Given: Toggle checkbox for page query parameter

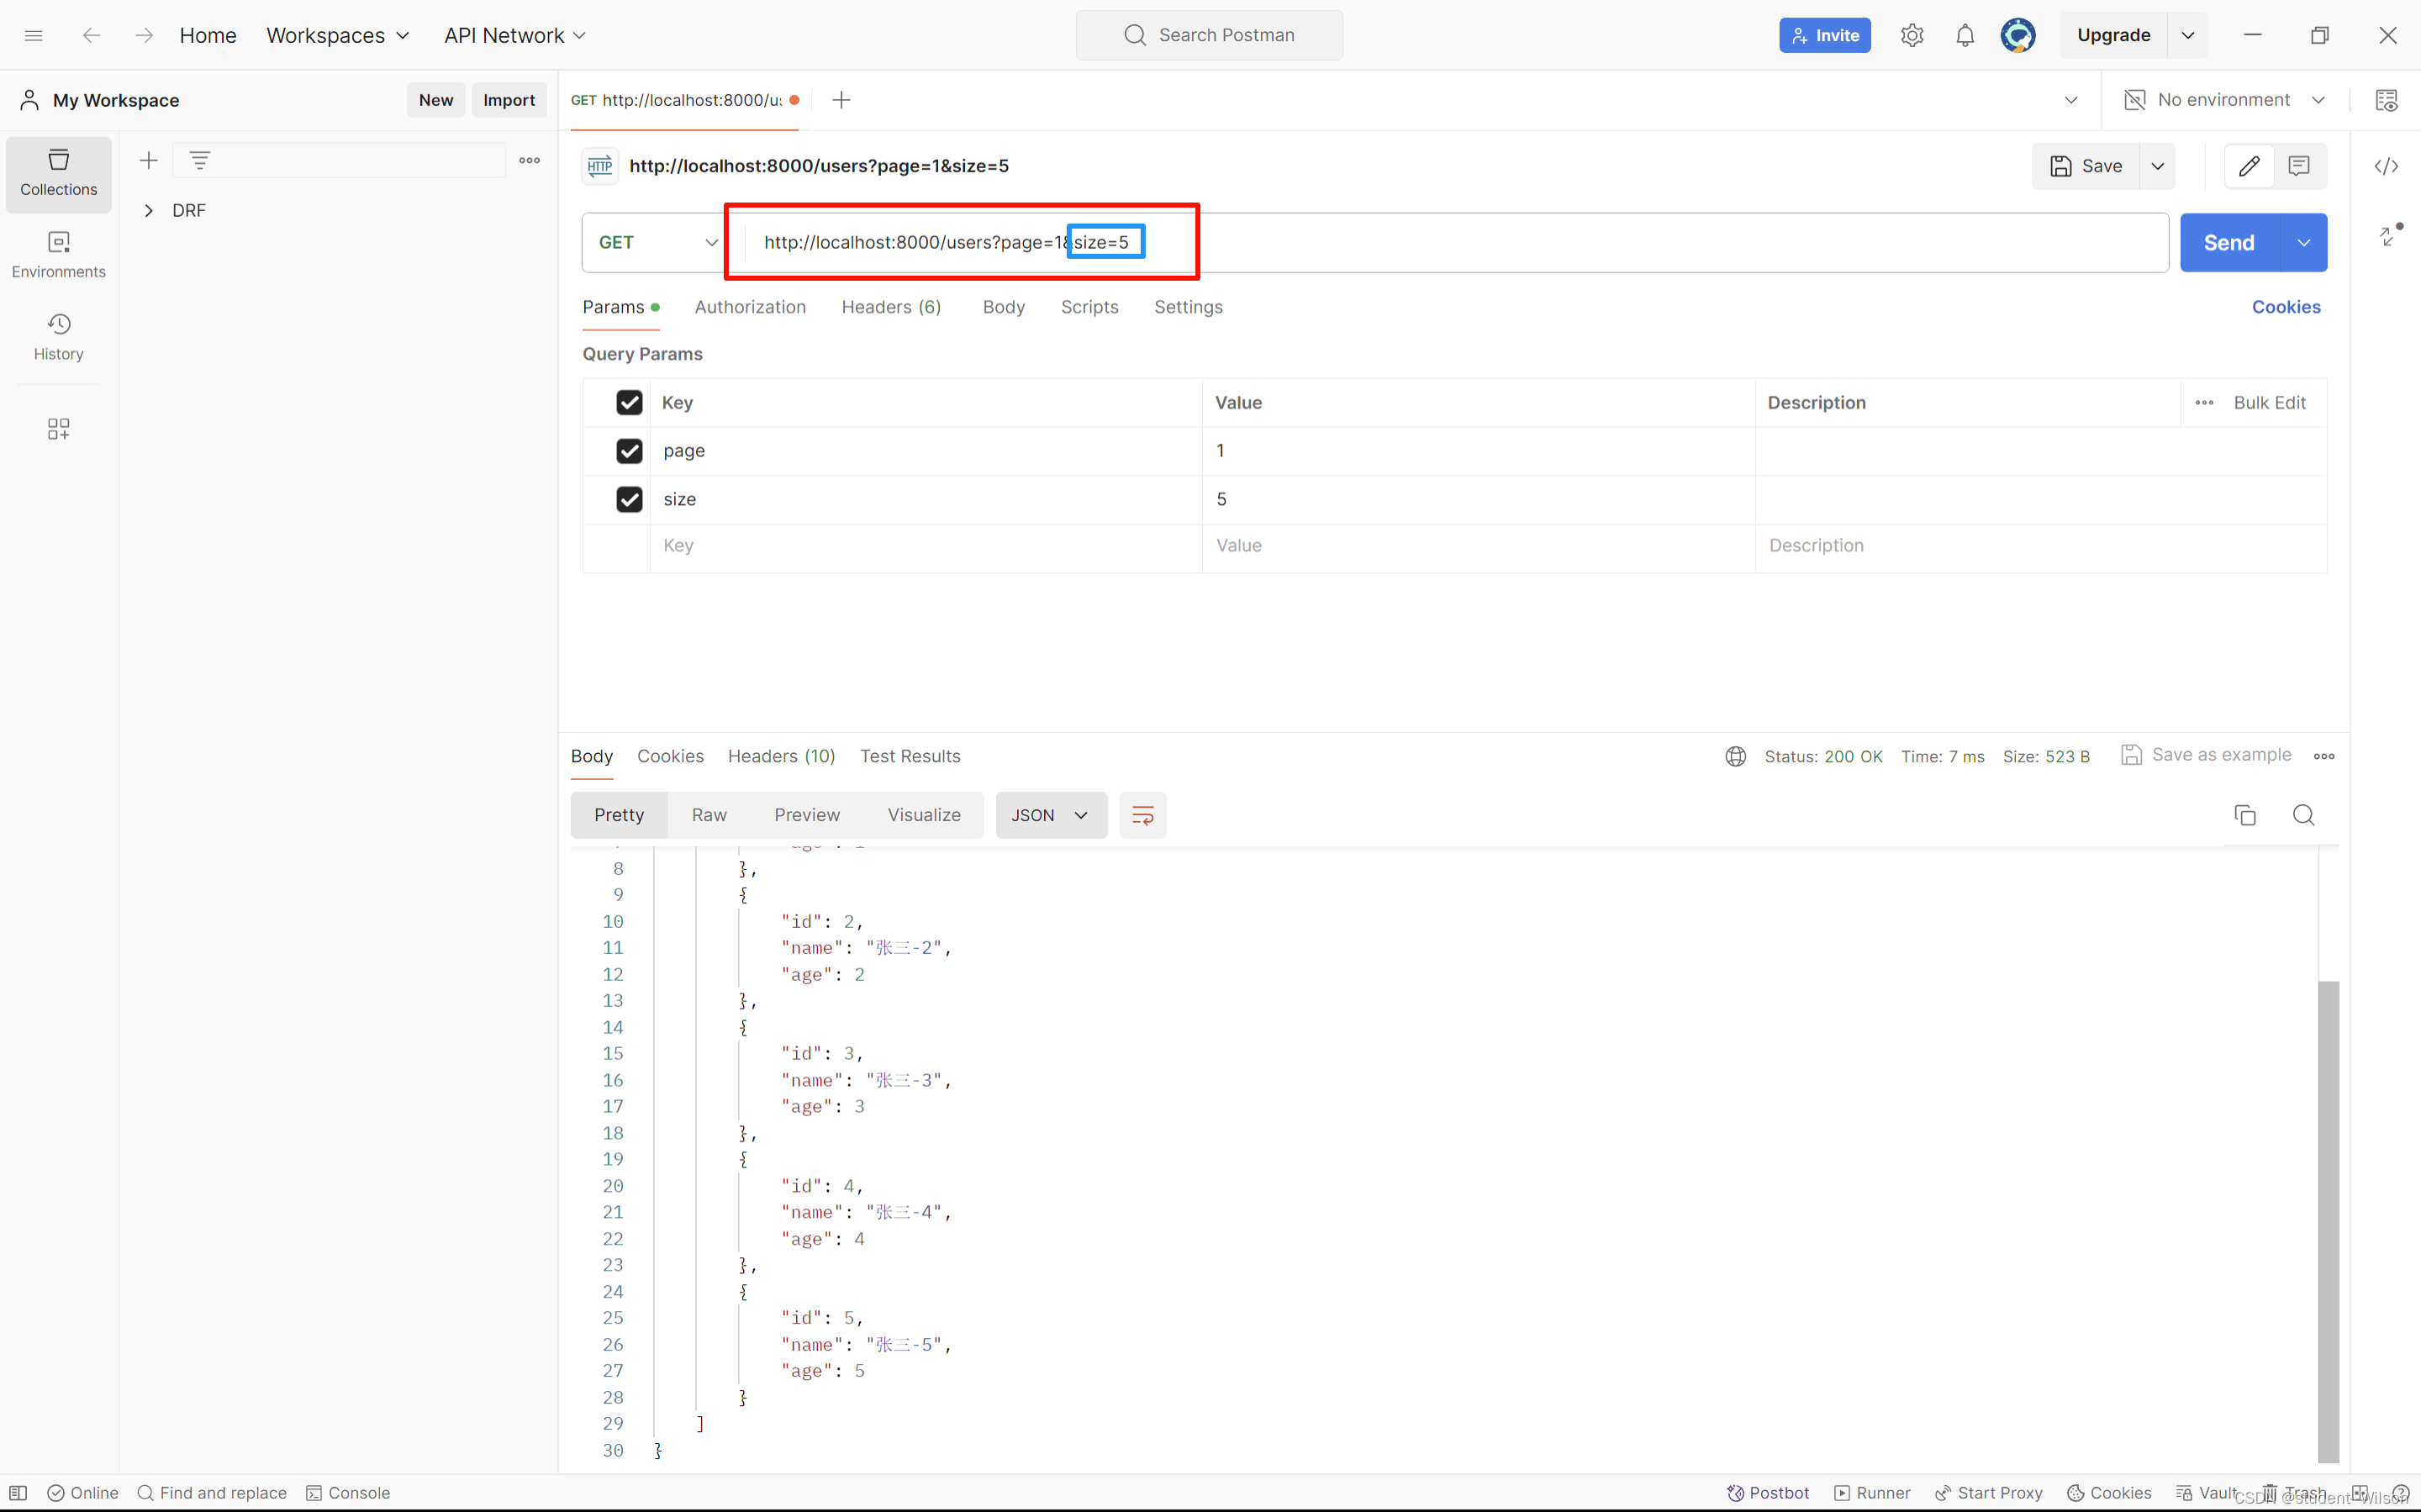Looking at the screenshot, I should (630, 451).
